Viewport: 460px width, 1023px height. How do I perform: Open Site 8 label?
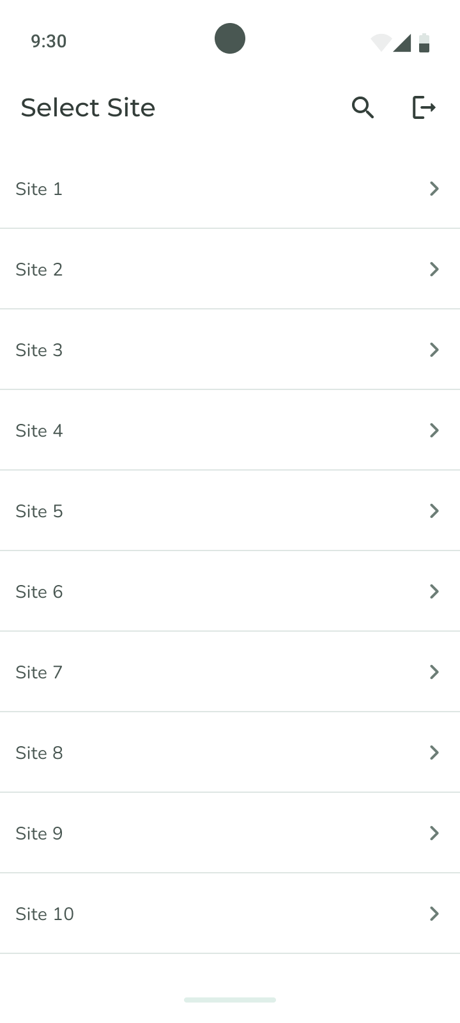click(x=40, y=753)
